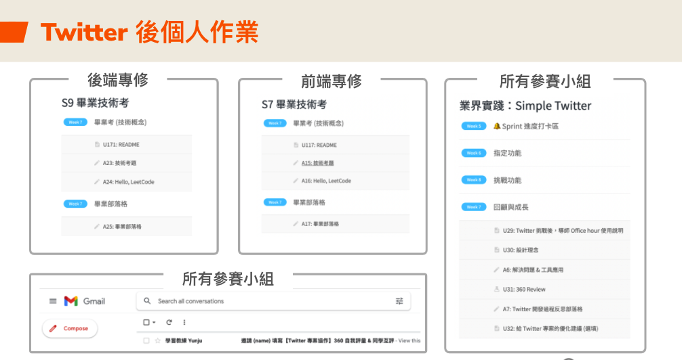The image size is (682, 360).
Task: Click the bell icon beside Sprint 進度打卡區
Action: click(x=497, y=127)
